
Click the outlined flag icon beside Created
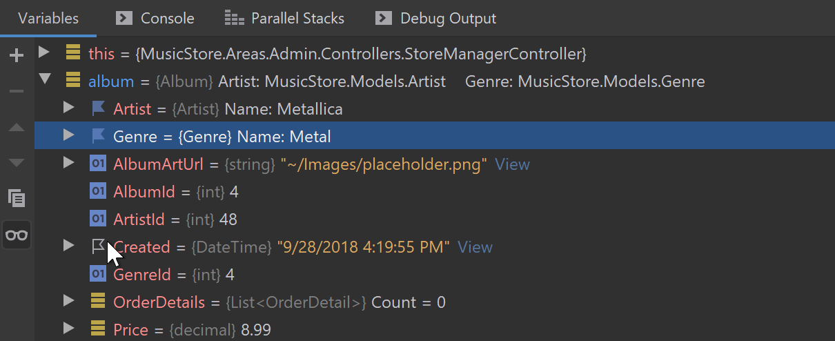tap(98, 246)
